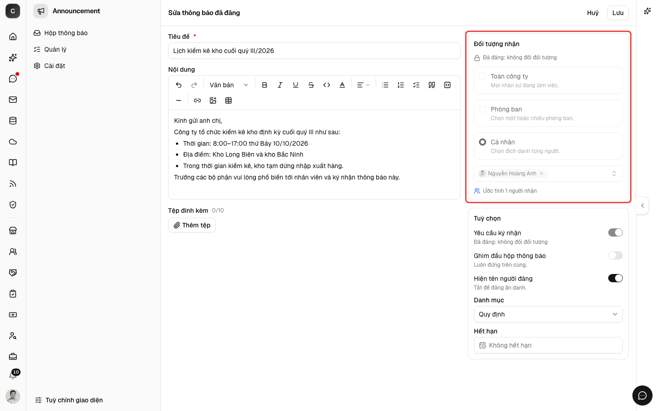Screen dimensions: 658x411
Task: Toggle the Yêu cầu ký nhận switch
Action: tap(616, 232)
